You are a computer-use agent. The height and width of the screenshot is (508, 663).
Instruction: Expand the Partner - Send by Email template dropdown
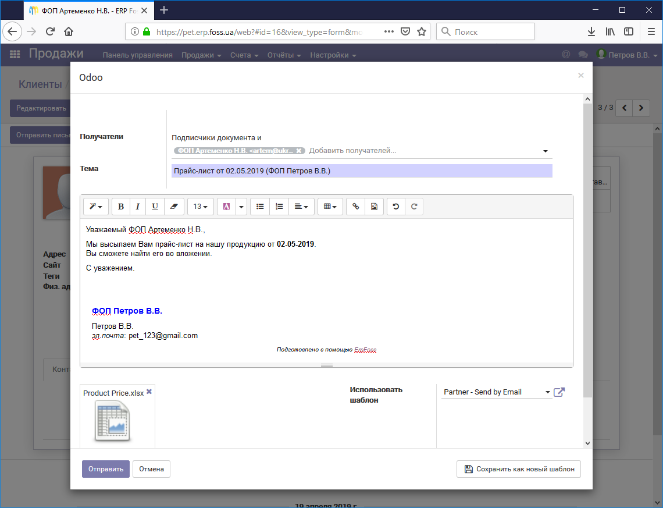pos(548,392)
